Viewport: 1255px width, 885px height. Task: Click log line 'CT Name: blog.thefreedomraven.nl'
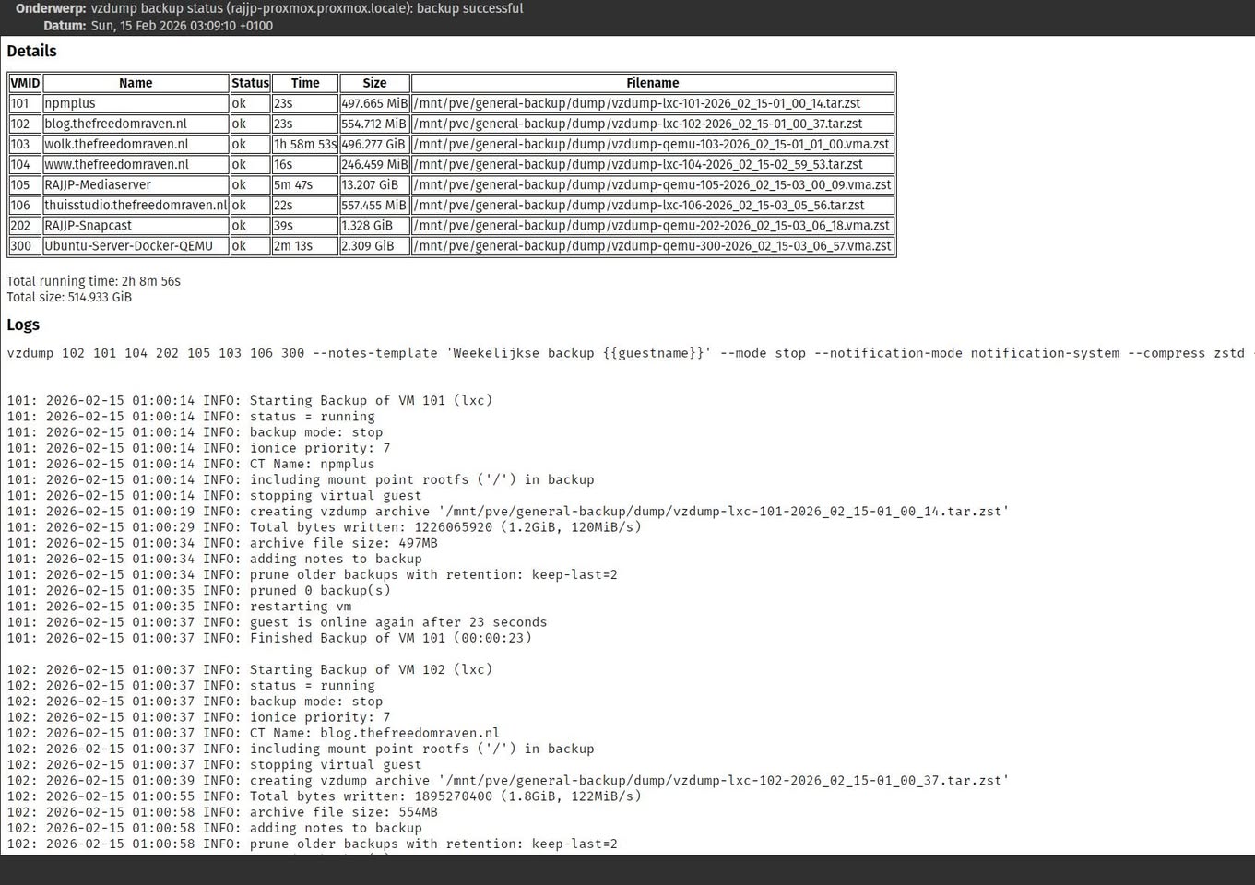pos(254,733)
